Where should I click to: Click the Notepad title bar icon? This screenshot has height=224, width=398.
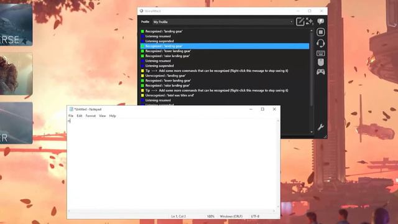coord(72,110)
